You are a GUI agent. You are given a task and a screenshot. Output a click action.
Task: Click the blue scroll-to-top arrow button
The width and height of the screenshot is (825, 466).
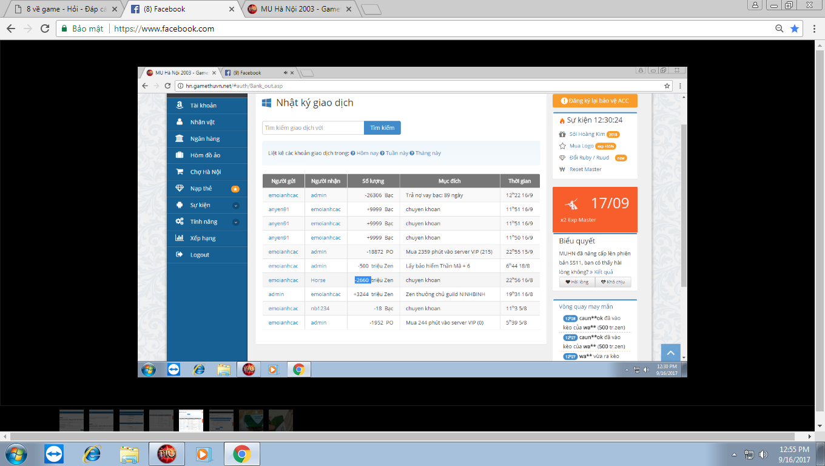tap(670, 353)
